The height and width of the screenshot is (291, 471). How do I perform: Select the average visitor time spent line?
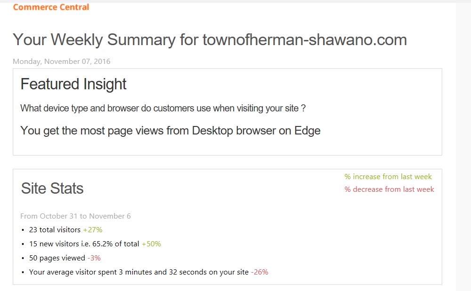click(138, 272)
